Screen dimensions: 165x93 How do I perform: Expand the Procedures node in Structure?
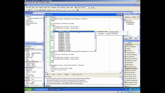[x=26, y=21]
